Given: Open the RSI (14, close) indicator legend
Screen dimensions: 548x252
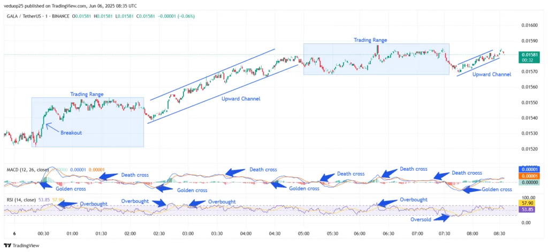Looking at the screenshot, I should (x=21, y=200).
